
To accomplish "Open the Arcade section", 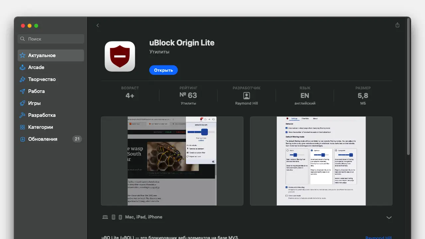I will point(51,67).
